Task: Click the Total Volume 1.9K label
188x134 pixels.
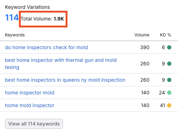Action: coord(42,19)
